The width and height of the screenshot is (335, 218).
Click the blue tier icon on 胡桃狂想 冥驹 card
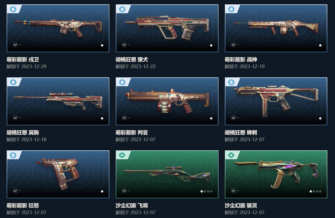click(13, 82)
